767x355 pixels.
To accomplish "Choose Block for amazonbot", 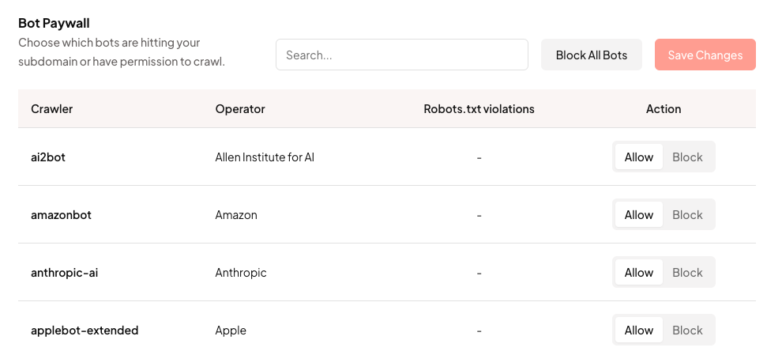I will (687, 214).
